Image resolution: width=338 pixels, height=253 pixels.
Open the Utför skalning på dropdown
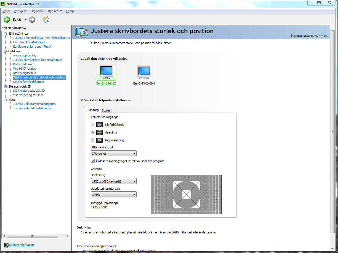click(114, 154)
